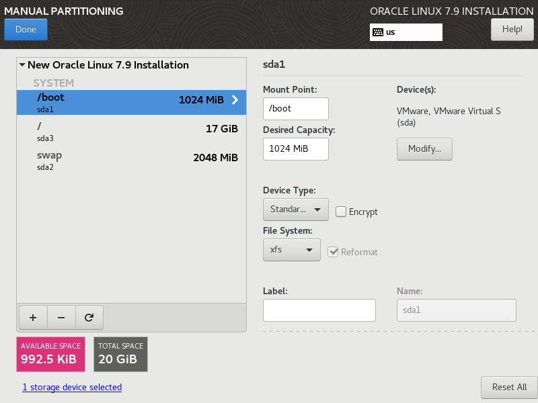Image resolution: width=538 pixels, height=403 pixels.
Task: Click the Total Space 20 GiB box
Action: click(x=121, y=354)
